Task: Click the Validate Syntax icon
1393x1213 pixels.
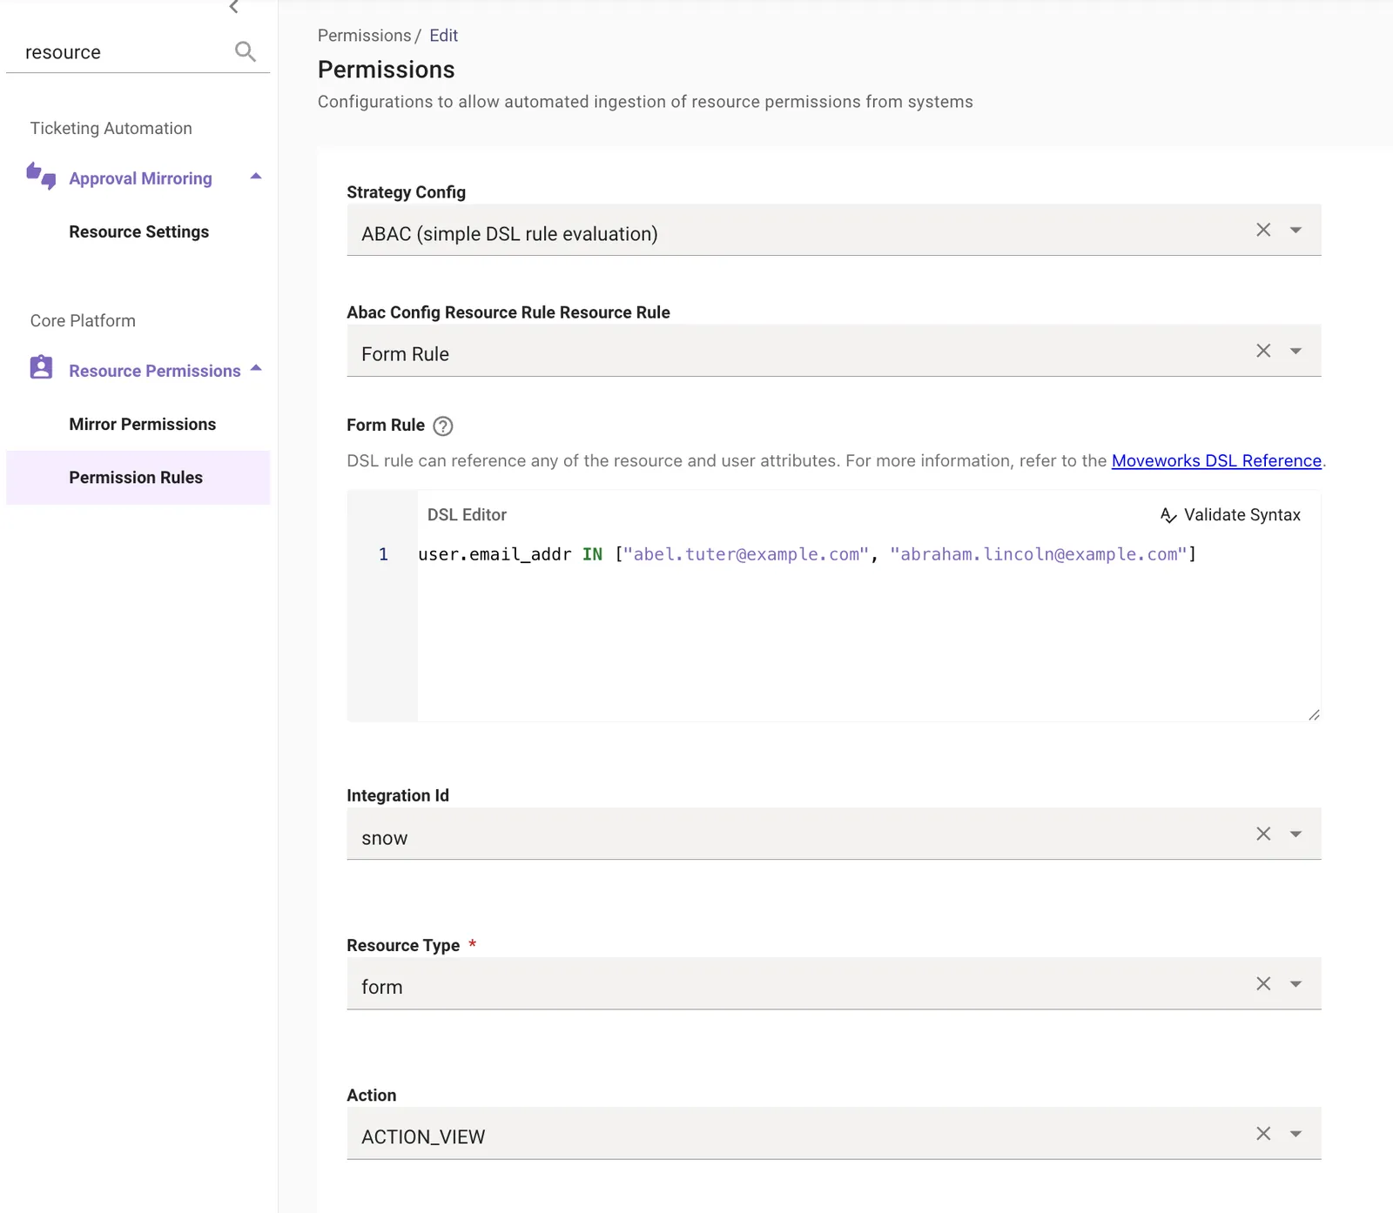Action: [x=1168, y=515]
